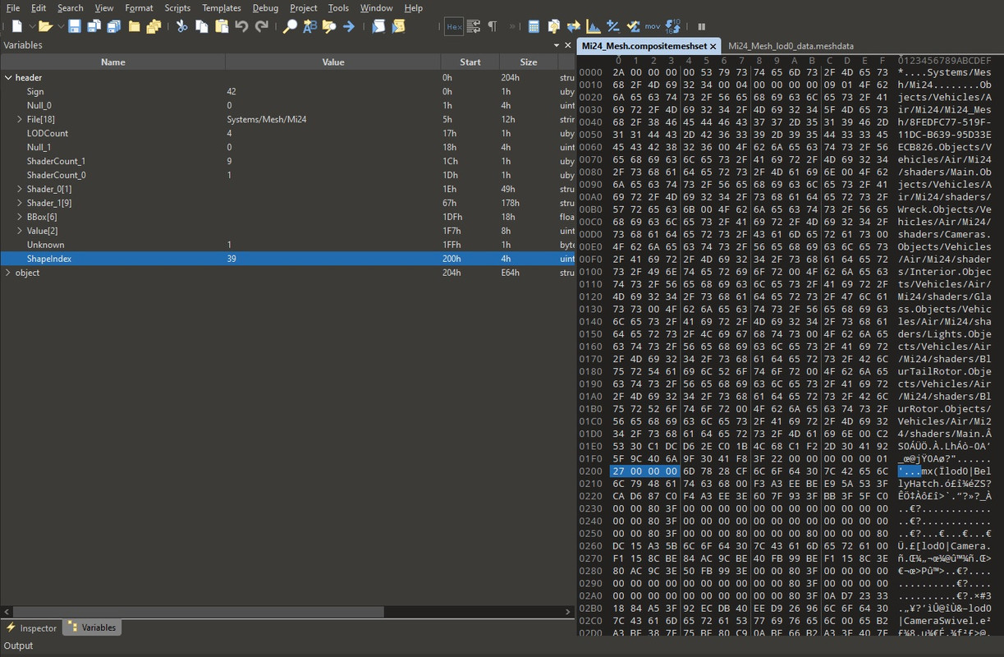This screenshot has width=1004, height=657.
Task: Close the Variables panel
Action: tap(568, 45)
